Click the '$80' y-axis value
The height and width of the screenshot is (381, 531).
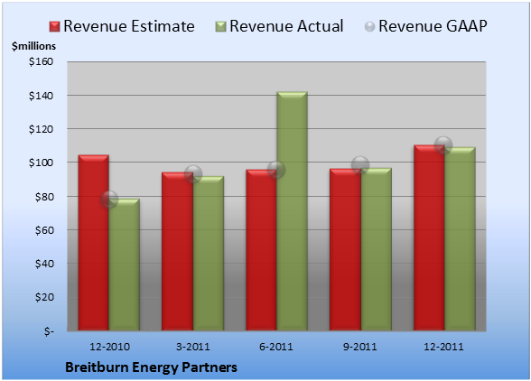(44, 197)
